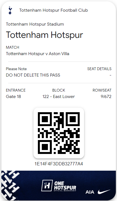Click the Tottenham Hotspur cockerel crest logo

(10, 10)
